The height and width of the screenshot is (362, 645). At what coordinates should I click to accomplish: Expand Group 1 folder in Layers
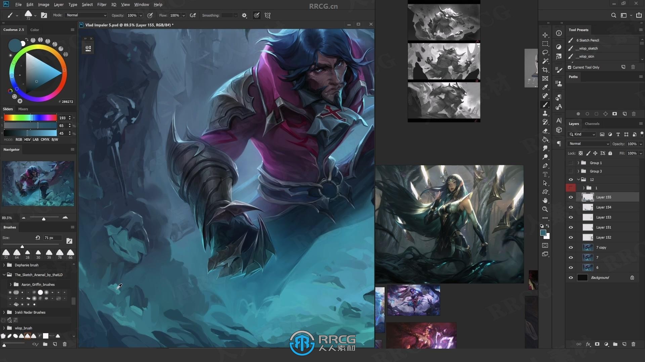(x=578, y=163)
